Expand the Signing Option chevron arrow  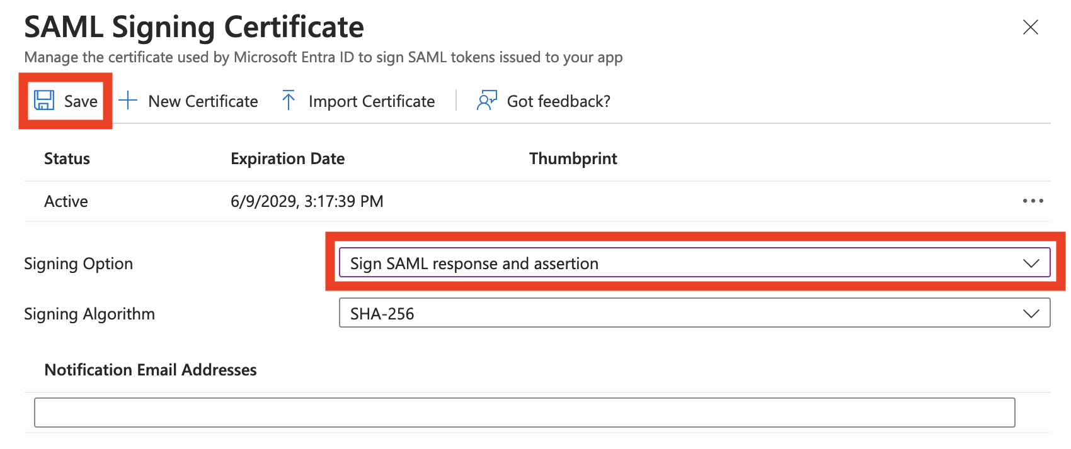tap(1031, 263)
